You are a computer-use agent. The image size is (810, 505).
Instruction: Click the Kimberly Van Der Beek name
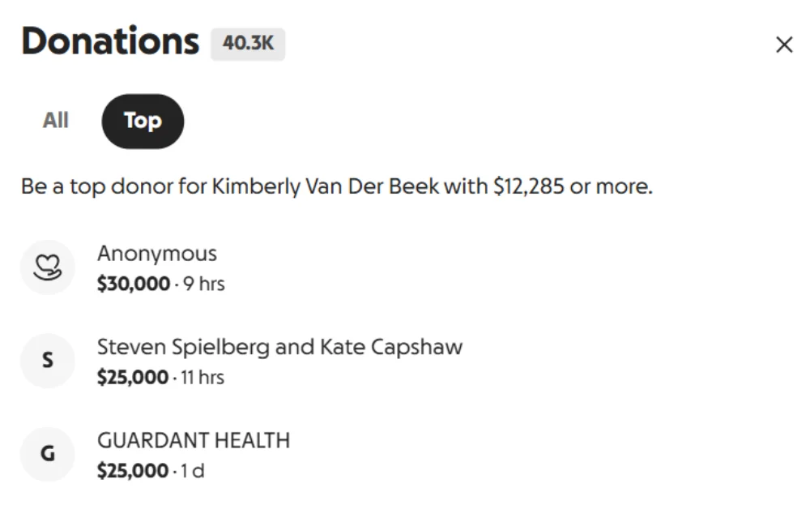click(326, 187)
